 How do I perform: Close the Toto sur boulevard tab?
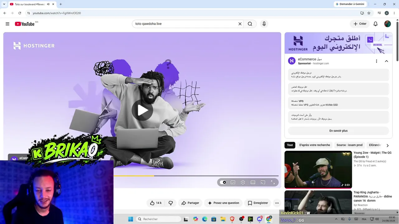coord(53,4)
